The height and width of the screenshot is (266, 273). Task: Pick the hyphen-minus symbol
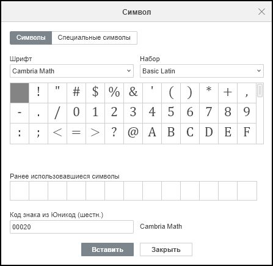point(20,113)
